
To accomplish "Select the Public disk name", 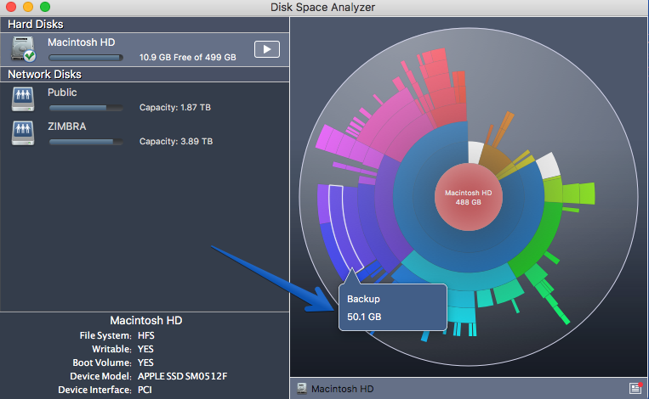I will (x=62, y=93).
